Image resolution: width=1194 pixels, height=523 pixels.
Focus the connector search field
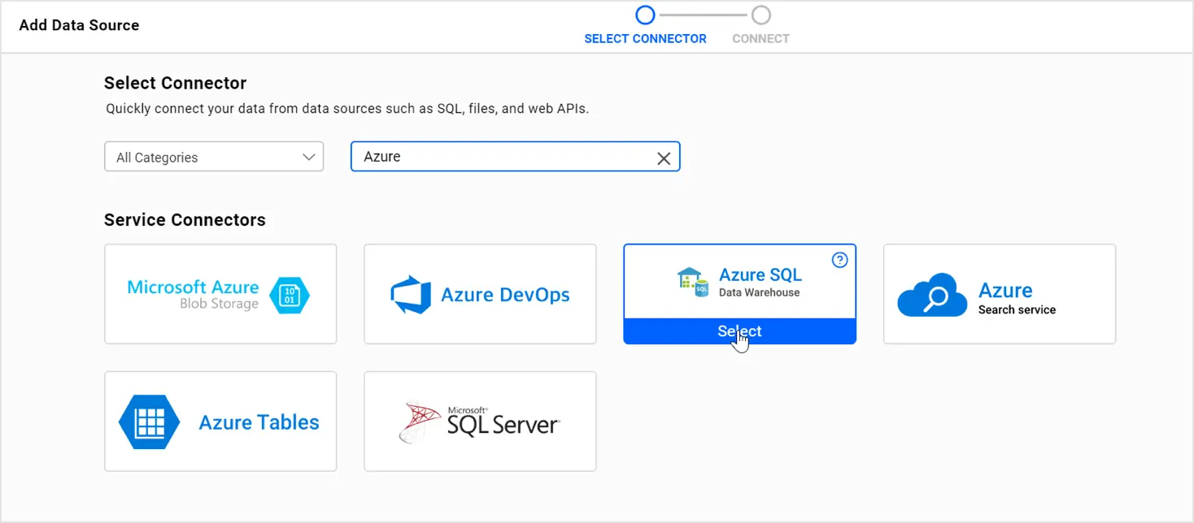tap(504, 158)
